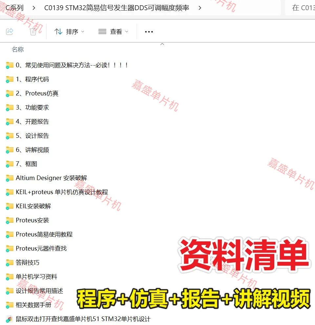Click the Delete trash icon
This screenshot has width=315, height=325.
coord(33,32)
